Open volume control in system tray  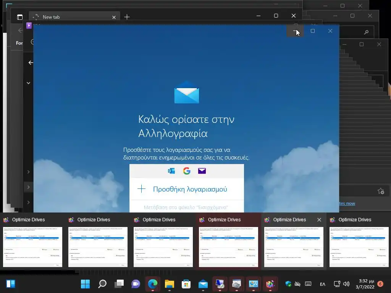(x=346, y=284)
